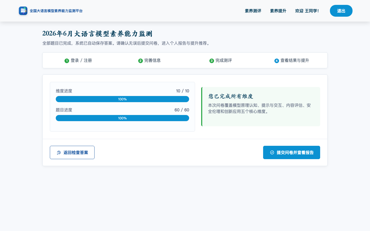Click the history icon in 返回检查答案
Image resolution: width=370 pixels, height=231 pixels.
59,152
